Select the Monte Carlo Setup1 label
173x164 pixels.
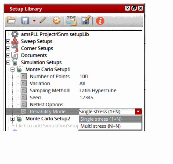pos(48,69)
